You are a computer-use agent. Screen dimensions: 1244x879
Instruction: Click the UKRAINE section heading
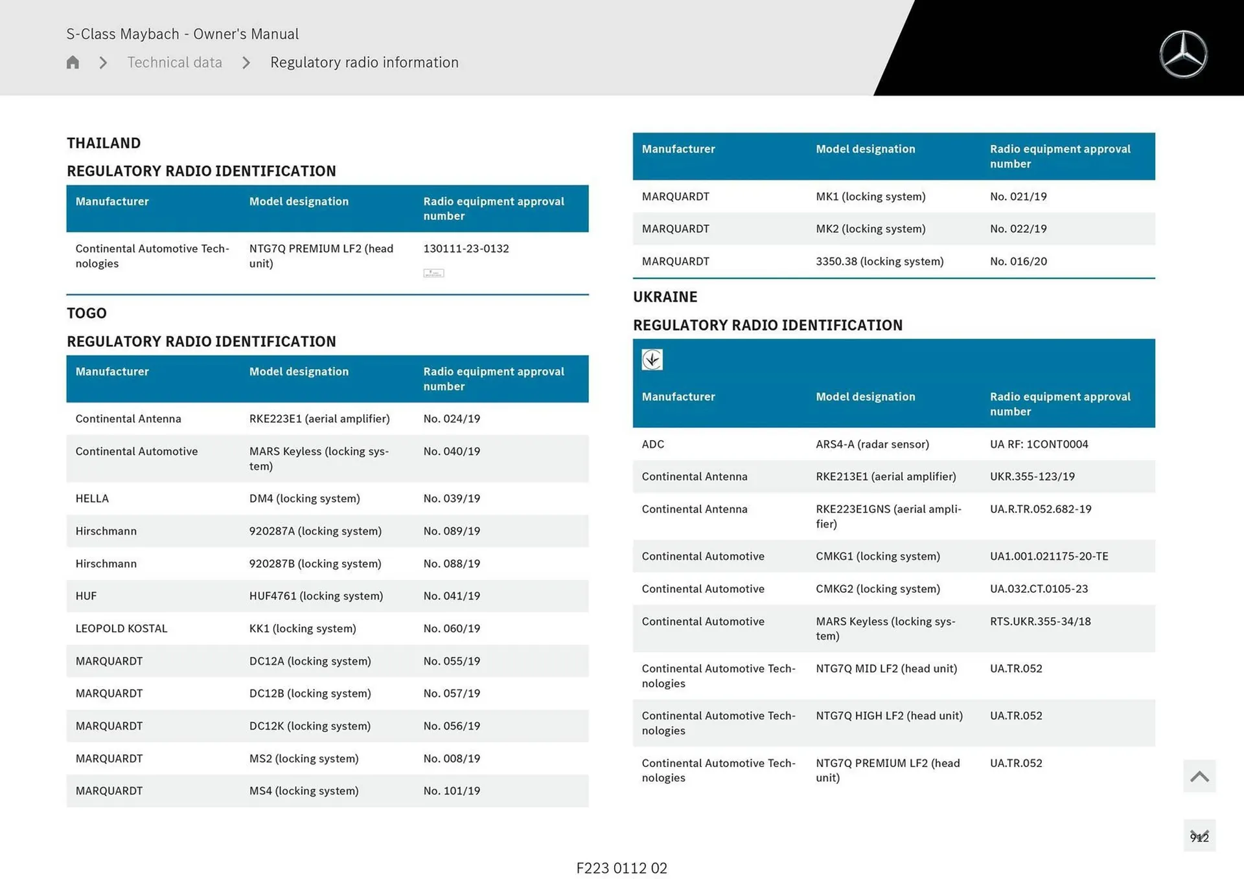click(x=665, y=297)
